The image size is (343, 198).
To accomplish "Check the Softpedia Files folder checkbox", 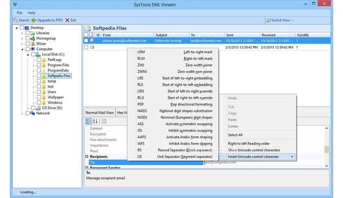I will pos(39,76).
